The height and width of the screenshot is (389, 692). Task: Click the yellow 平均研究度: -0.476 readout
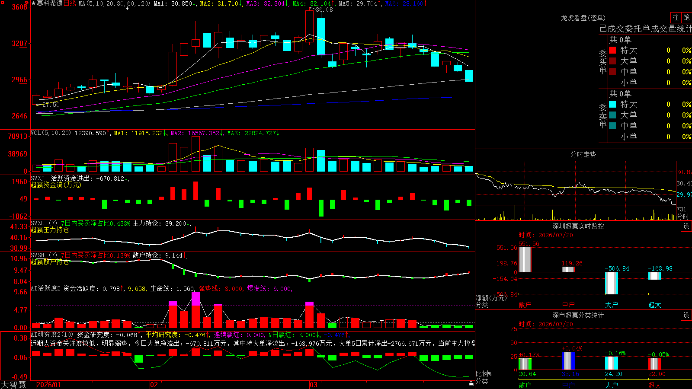(177, 335)
